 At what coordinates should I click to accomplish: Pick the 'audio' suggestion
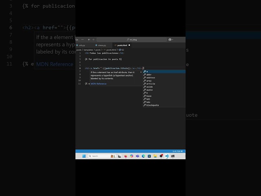coord(164,90)
